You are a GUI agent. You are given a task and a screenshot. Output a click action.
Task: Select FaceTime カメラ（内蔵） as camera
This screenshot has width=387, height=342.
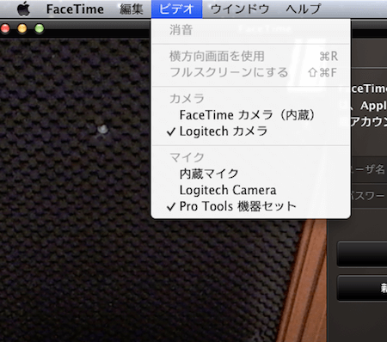[250, 115]
